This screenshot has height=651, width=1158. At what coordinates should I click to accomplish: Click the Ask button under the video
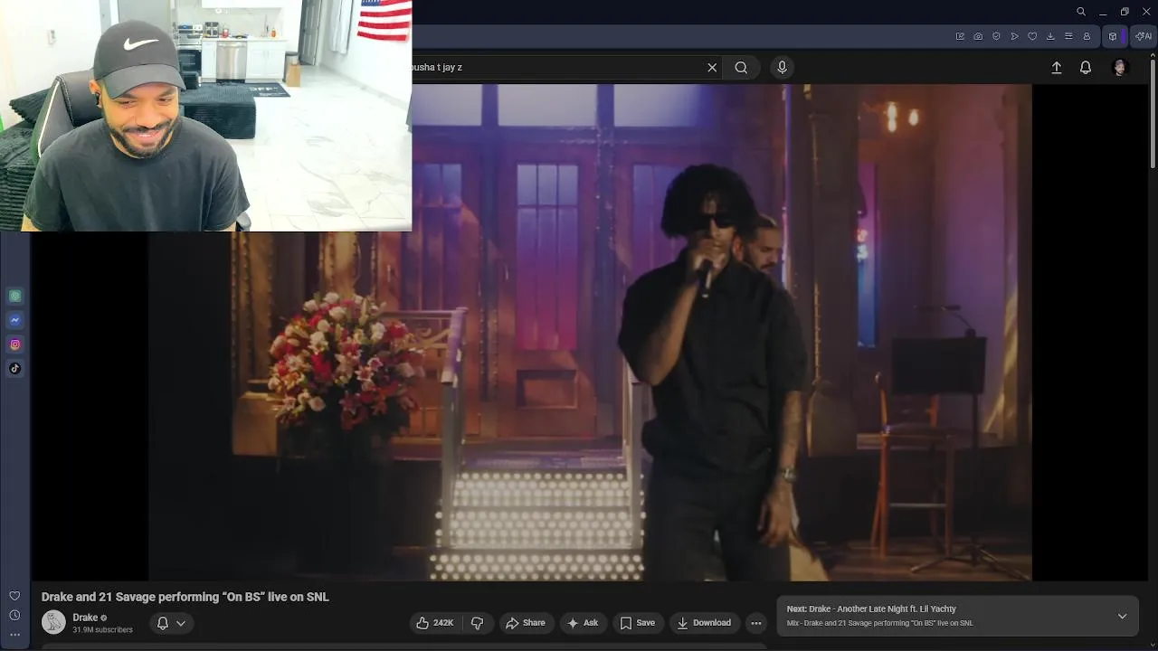pos(583,623)
